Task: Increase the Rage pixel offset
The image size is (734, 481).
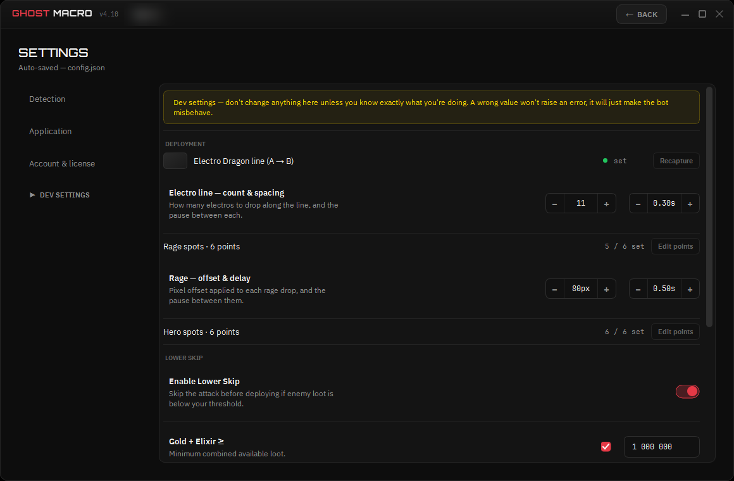Action: pyautogui.click(x=606, y=289)
